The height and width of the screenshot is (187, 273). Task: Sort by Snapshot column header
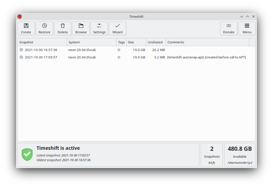click(42, 42)
